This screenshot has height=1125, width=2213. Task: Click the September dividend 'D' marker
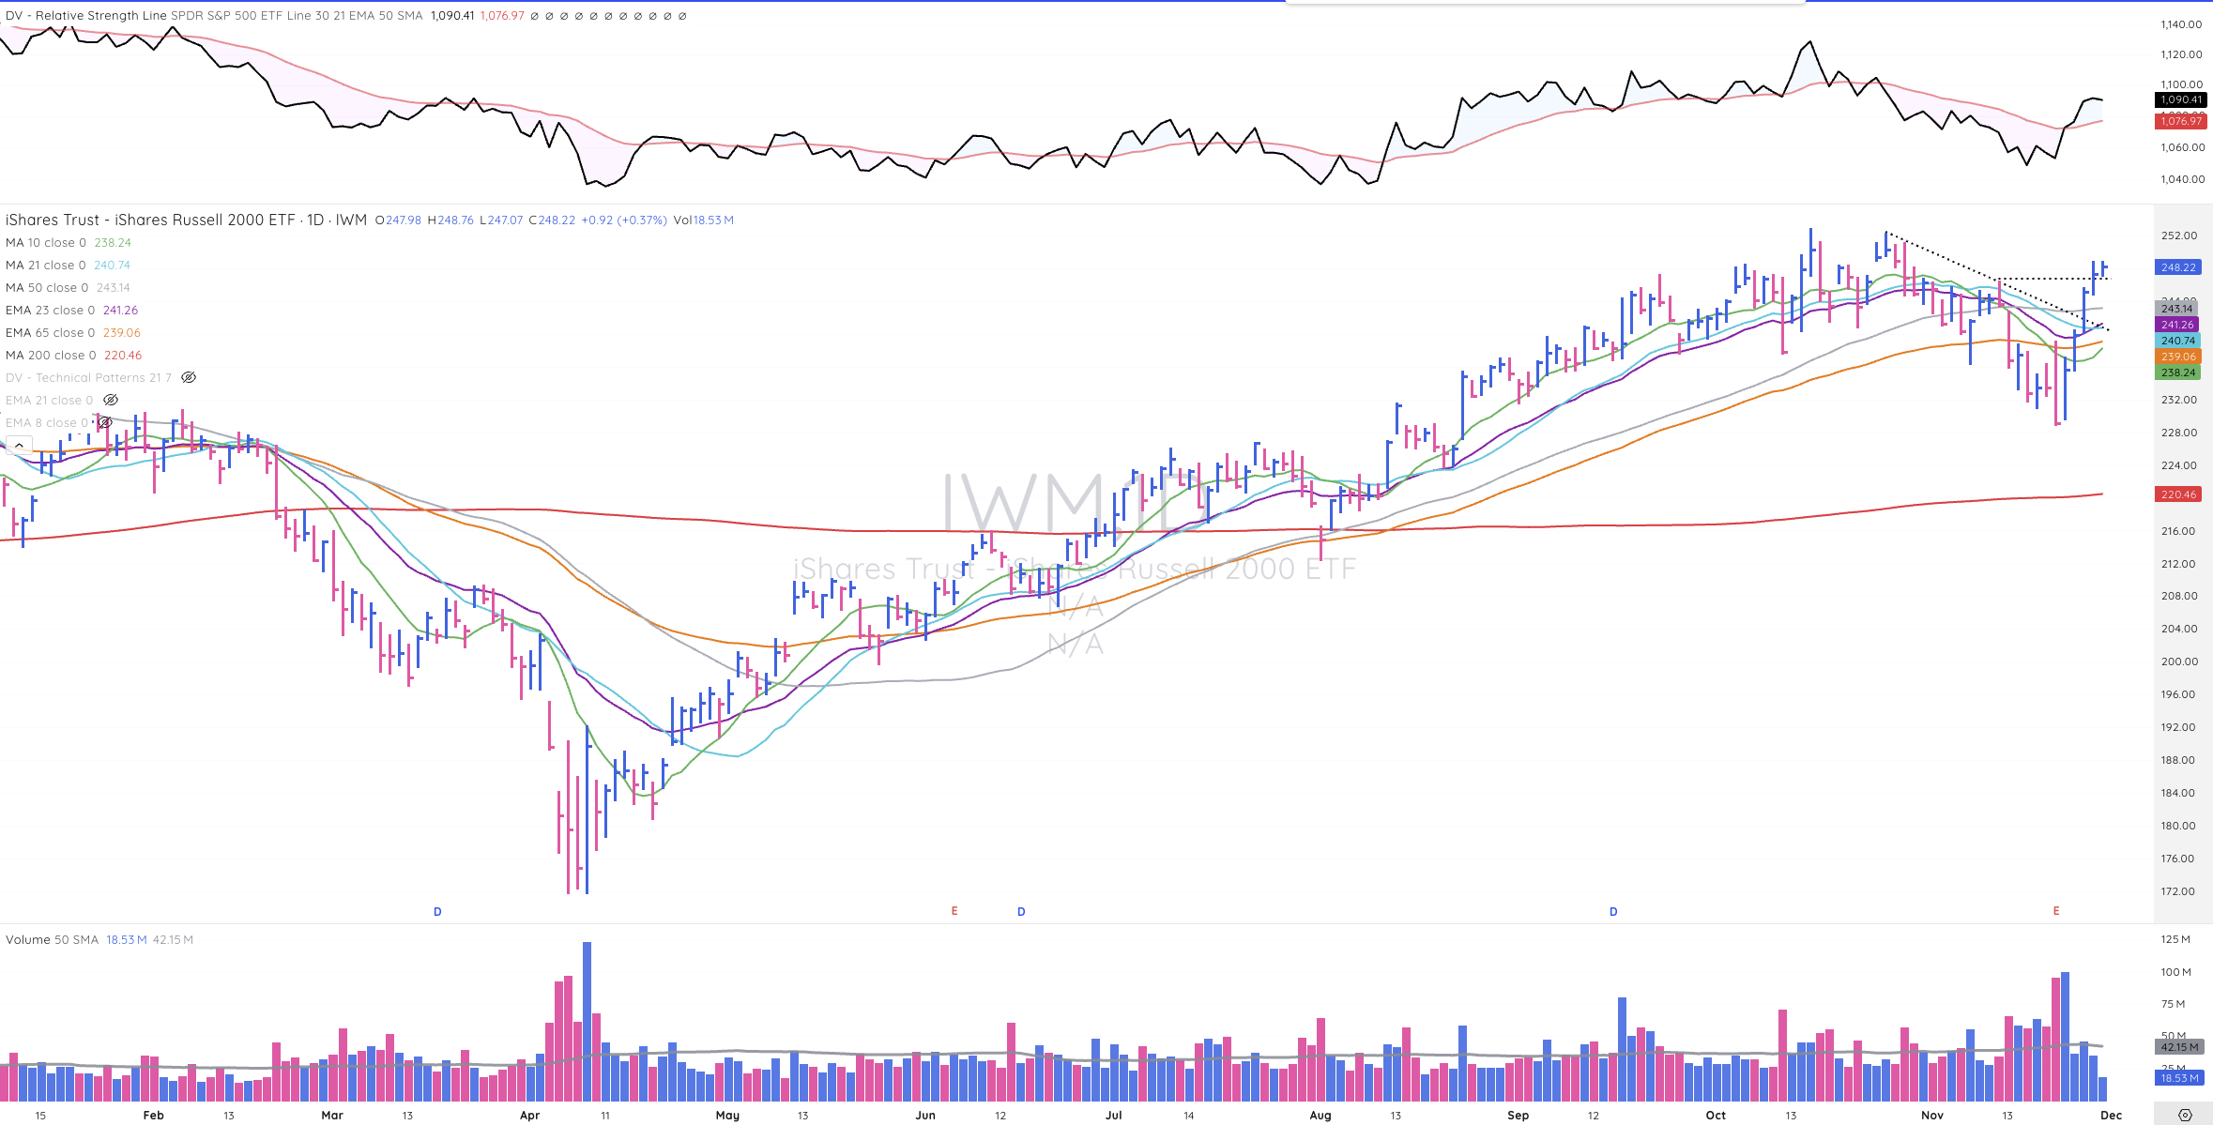click(x=1613, y=912)
